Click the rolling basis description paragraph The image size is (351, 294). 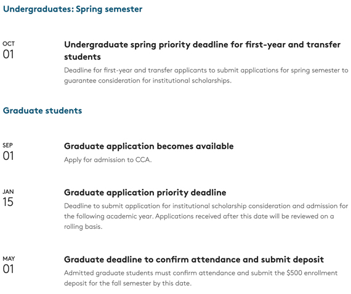[206, 217]
